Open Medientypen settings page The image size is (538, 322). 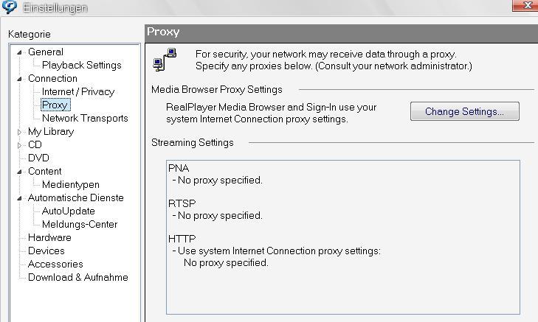pos(71,185)
